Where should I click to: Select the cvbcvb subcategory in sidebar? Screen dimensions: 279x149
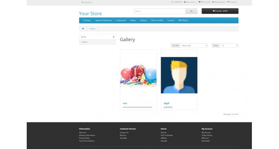pos(97,42)
